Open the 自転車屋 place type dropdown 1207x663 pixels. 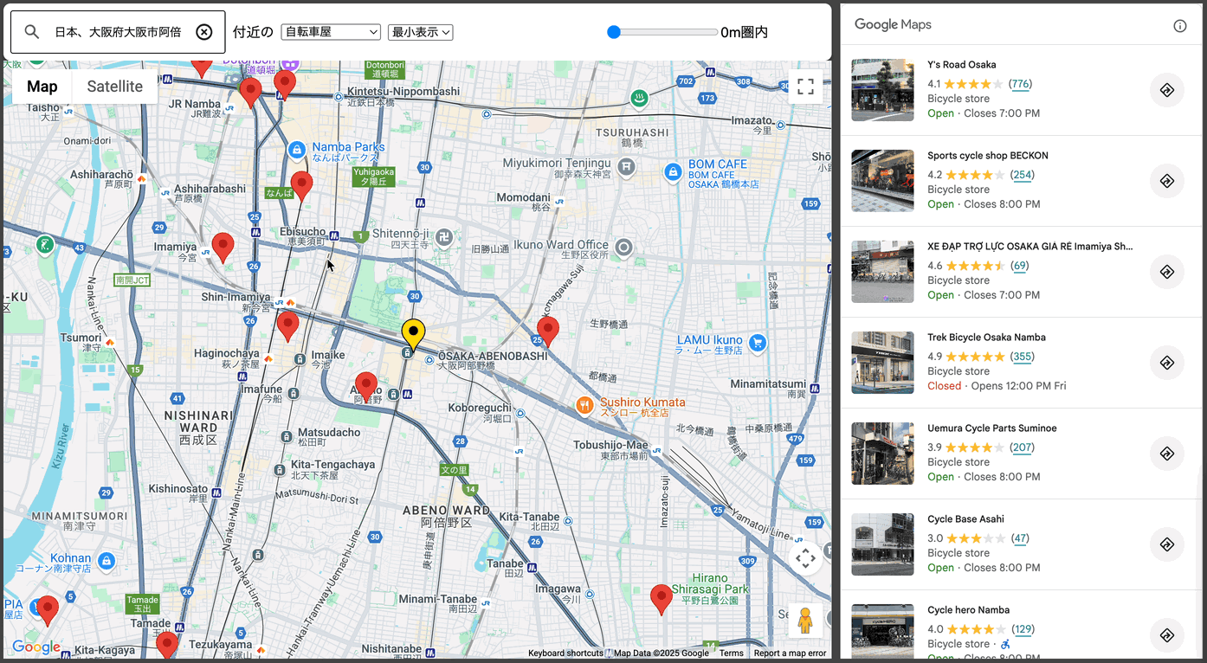[x=331, y=32]
